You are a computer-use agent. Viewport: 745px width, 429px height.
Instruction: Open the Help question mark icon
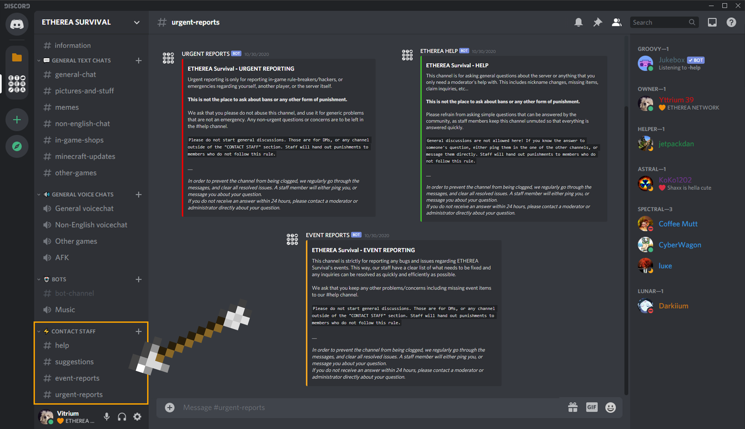point(731,22)
